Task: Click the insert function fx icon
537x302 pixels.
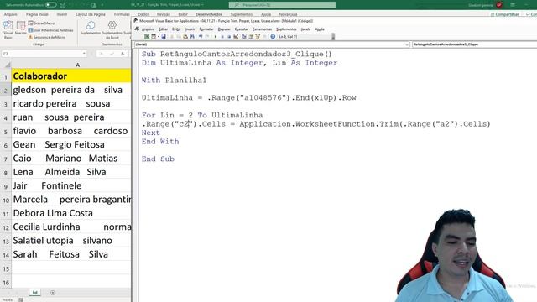Action: 123,54
